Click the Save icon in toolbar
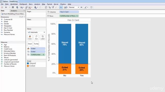 click(13, 7)
